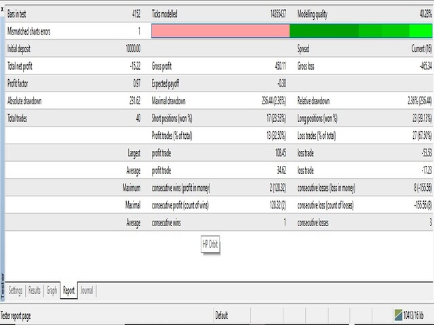Click the Profit factor value 0.97
434x325 pixels.
137,83
